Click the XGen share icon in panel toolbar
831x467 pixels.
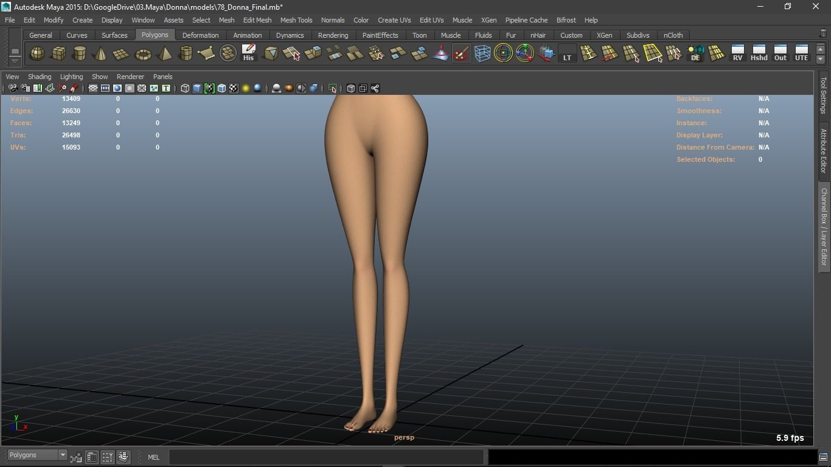375,88
